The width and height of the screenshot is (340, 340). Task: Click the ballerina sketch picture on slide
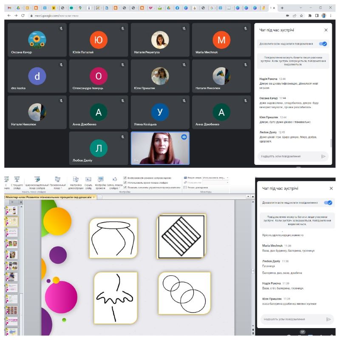pyautogui.click(x=116, y=298)
